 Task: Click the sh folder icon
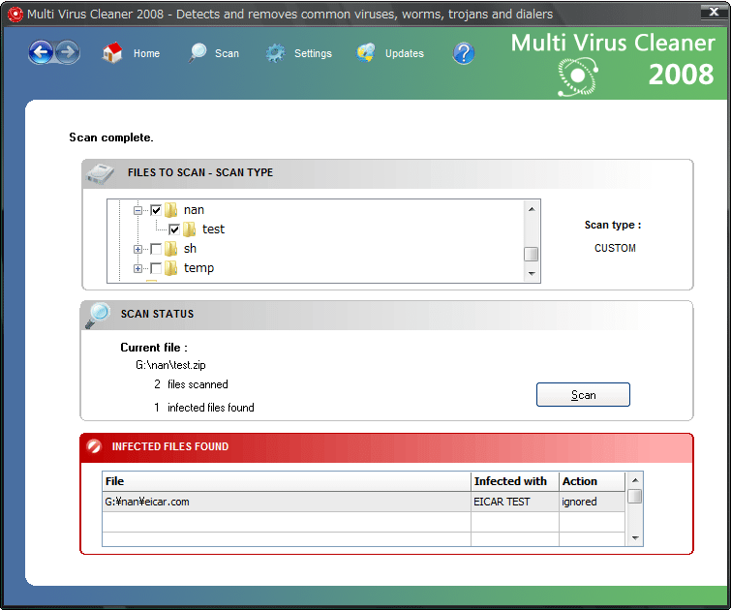tap(171, 249)
